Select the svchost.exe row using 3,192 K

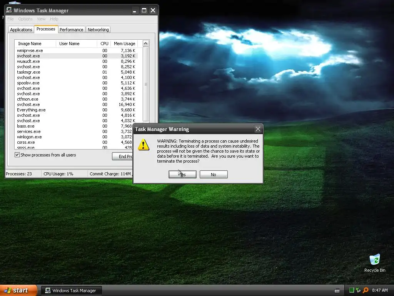tap(76, 56)
